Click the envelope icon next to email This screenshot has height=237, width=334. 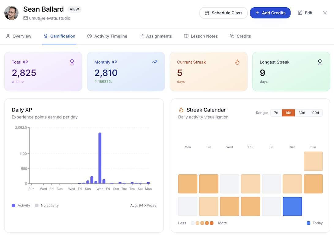[x=26, y=18]
